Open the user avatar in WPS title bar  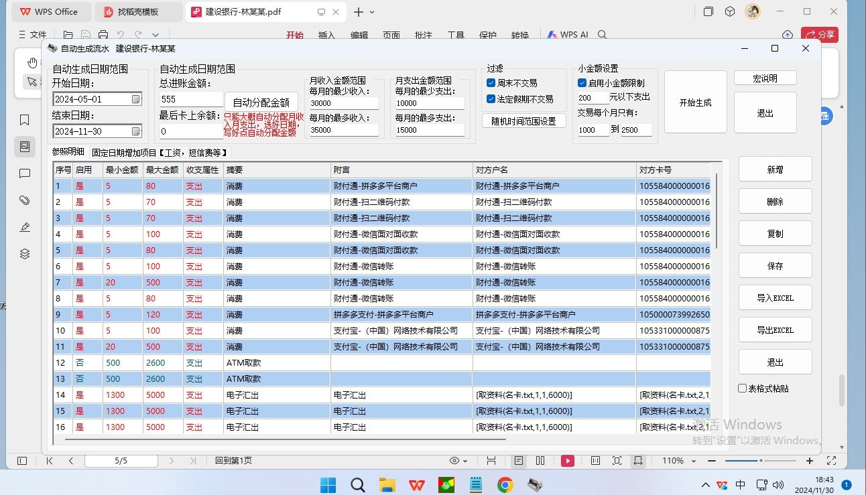point(753,11)
